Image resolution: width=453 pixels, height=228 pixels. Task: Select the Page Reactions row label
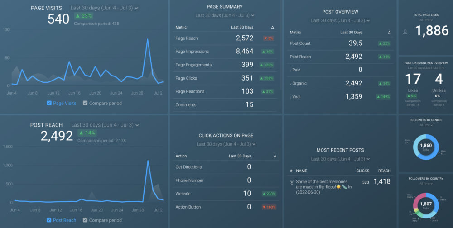pyautogui.click(x=190, y=91)
